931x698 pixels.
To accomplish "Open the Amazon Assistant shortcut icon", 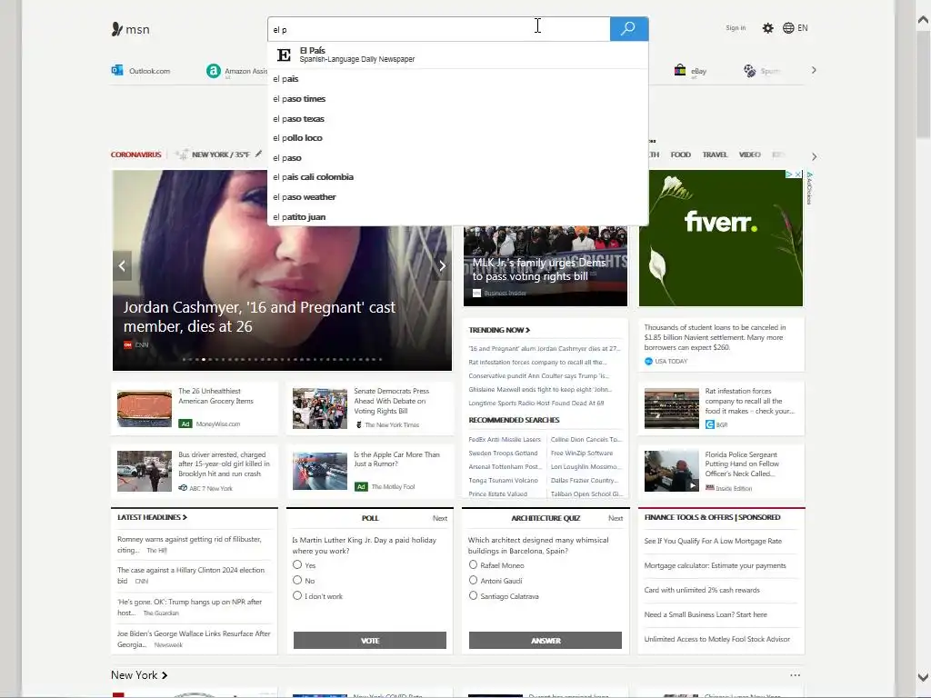I will point(213,71).
